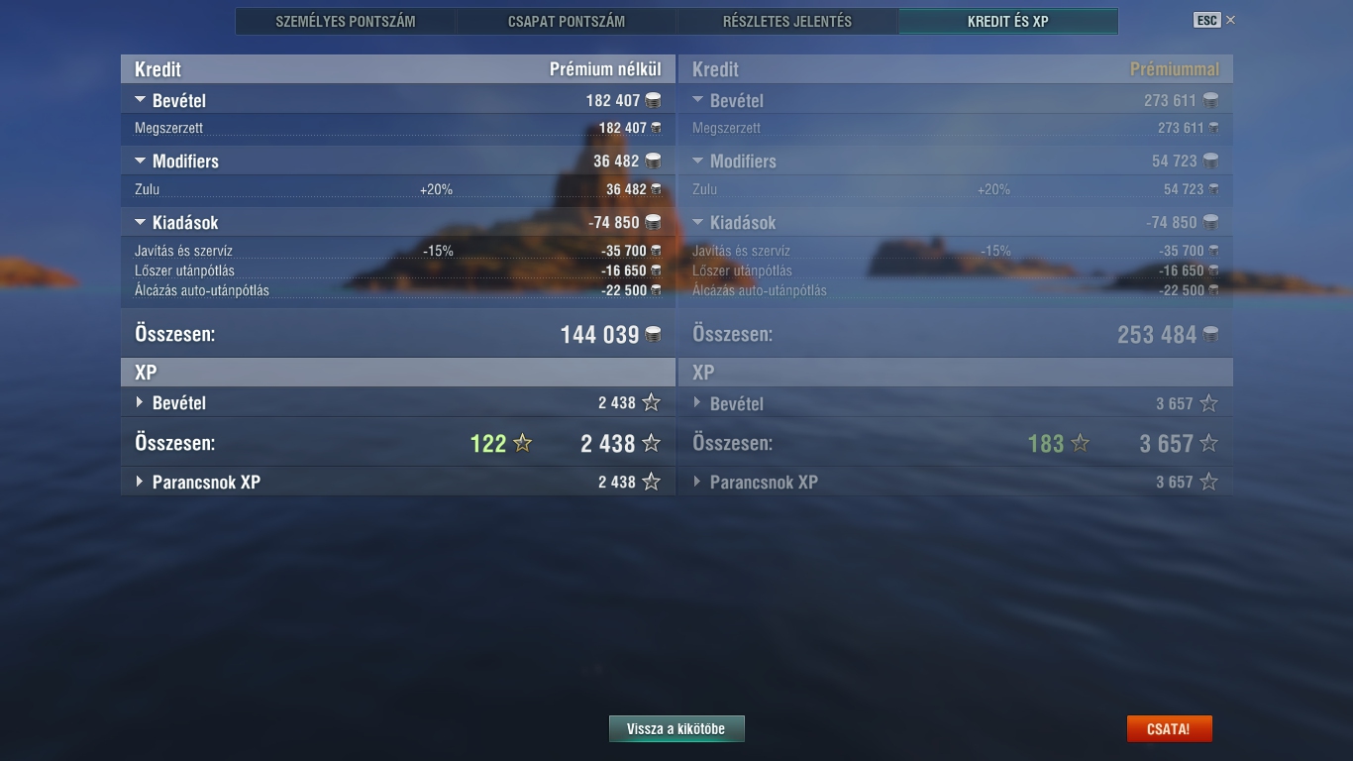
Task: Click the star icon beside 2 438 Összesen
Action: point(651,444)
